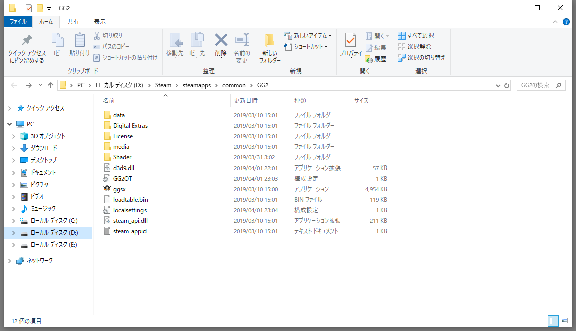
Task: Click steamapps in address breadcrumb
Action: click(197, 85)
